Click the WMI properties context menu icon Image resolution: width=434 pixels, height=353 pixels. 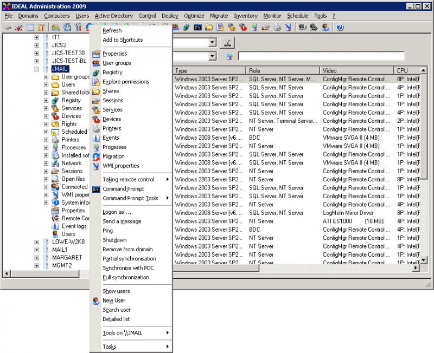point(96,166)
